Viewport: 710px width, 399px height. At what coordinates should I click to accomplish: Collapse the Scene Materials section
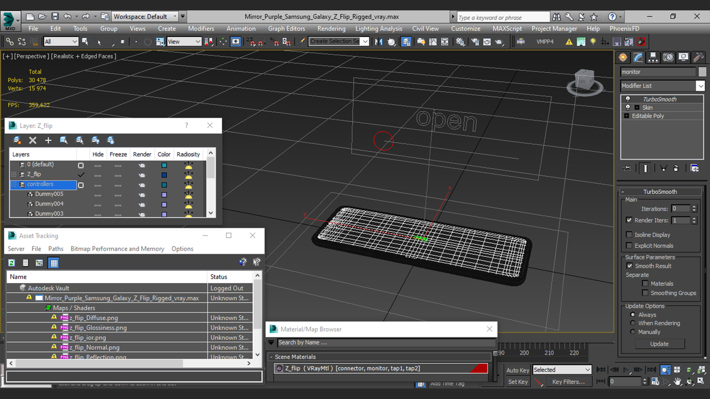pos(271,357)
